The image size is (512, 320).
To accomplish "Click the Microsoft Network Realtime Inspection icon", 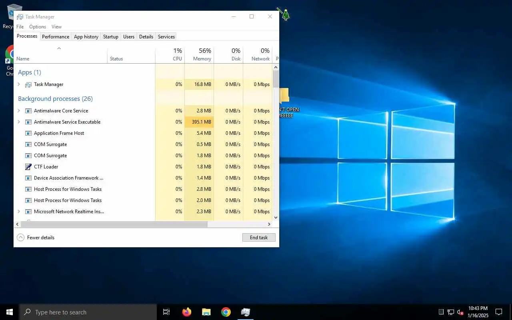I will (28, 212).
